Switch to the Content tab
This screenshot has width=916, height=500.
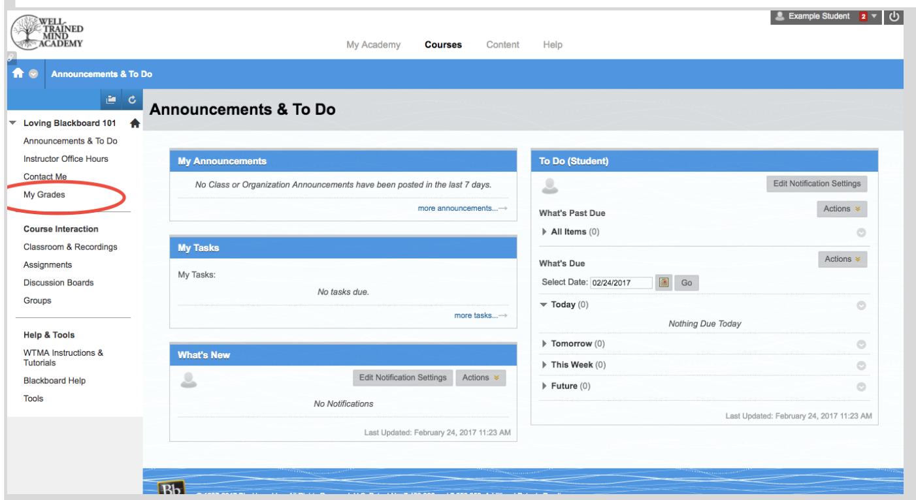tap(502, 45)
